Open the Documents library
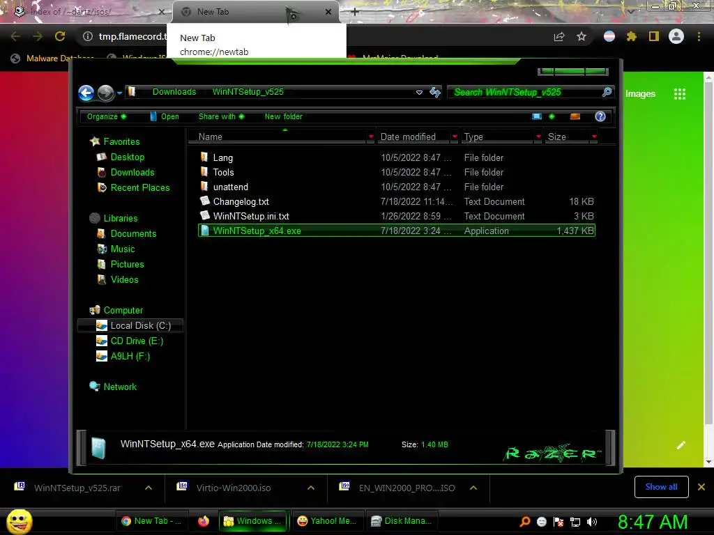The image size is (714, 535). tap(133, 233)
